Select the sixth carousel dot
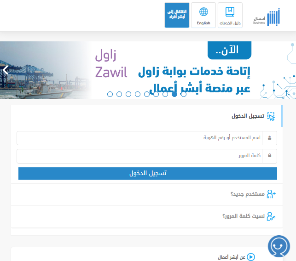This screenshot has width=296, height=261. click(x=156, y=94)
